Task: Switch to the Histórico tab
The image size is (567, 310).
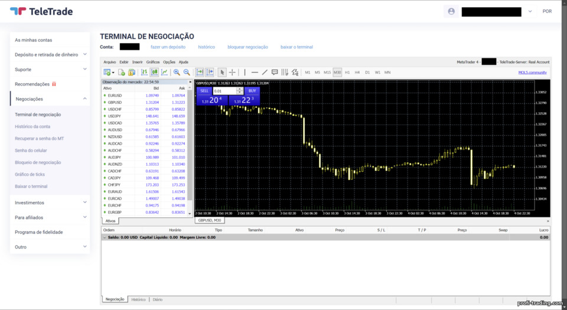Action: pyautogui.click(x=138, y=299)
